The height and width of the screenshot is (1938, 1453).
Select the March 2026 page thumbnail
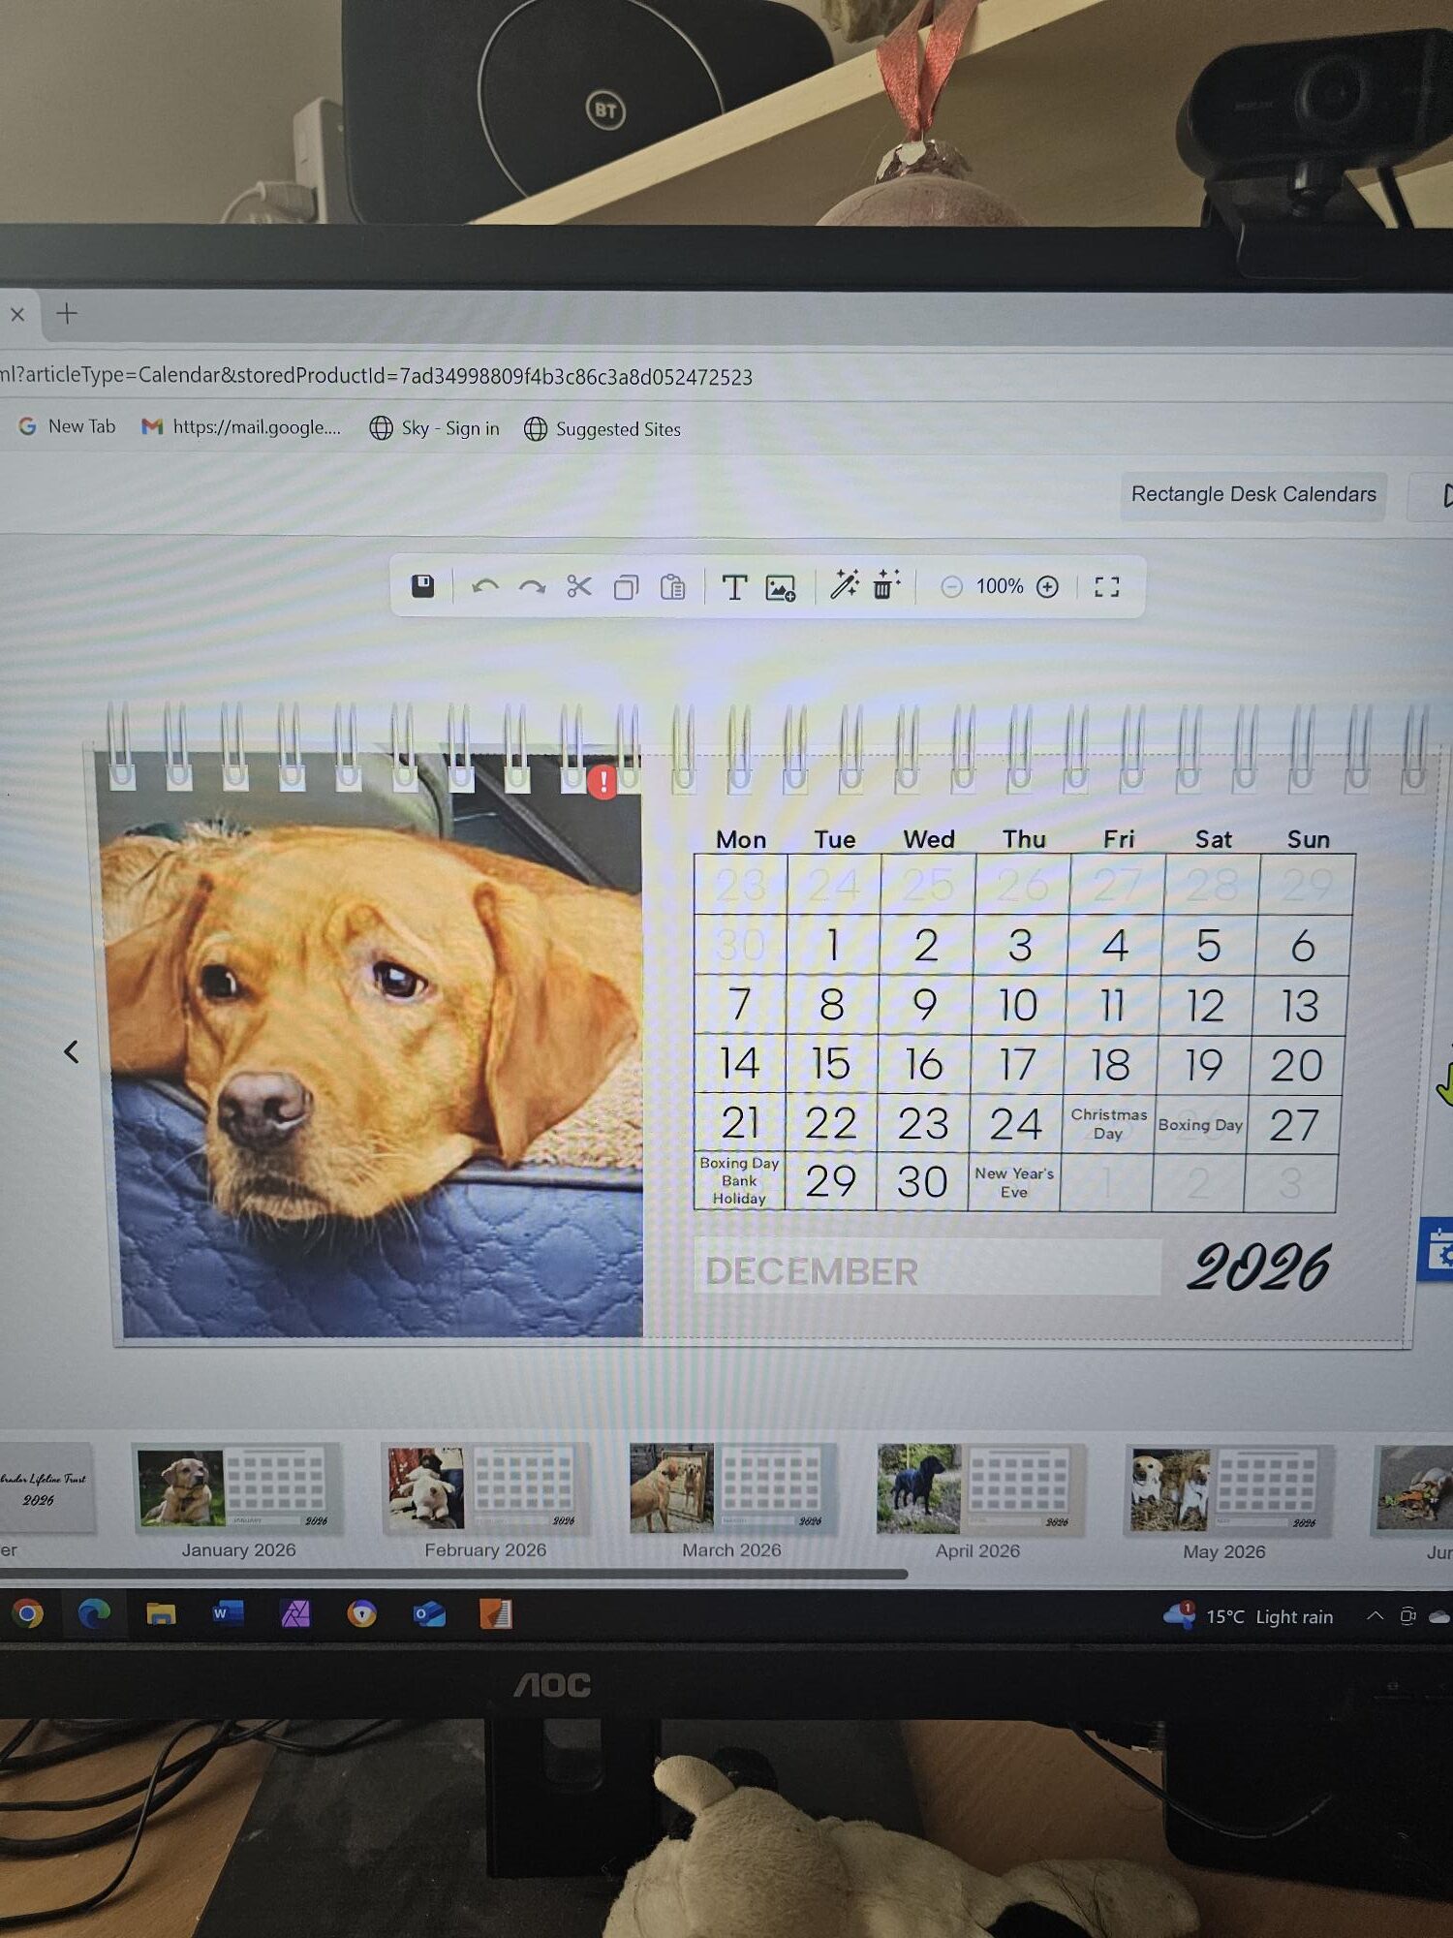tap(731, 1490)
